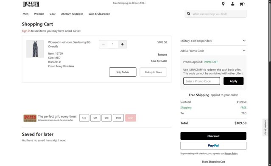The width and height of the screenshot is (271, 166).
Task: Click the black Checkout button
Action: coord(213,136)
